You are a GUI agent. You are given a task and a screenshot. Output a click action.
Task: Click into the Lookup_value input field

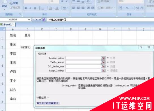[83, 58]
